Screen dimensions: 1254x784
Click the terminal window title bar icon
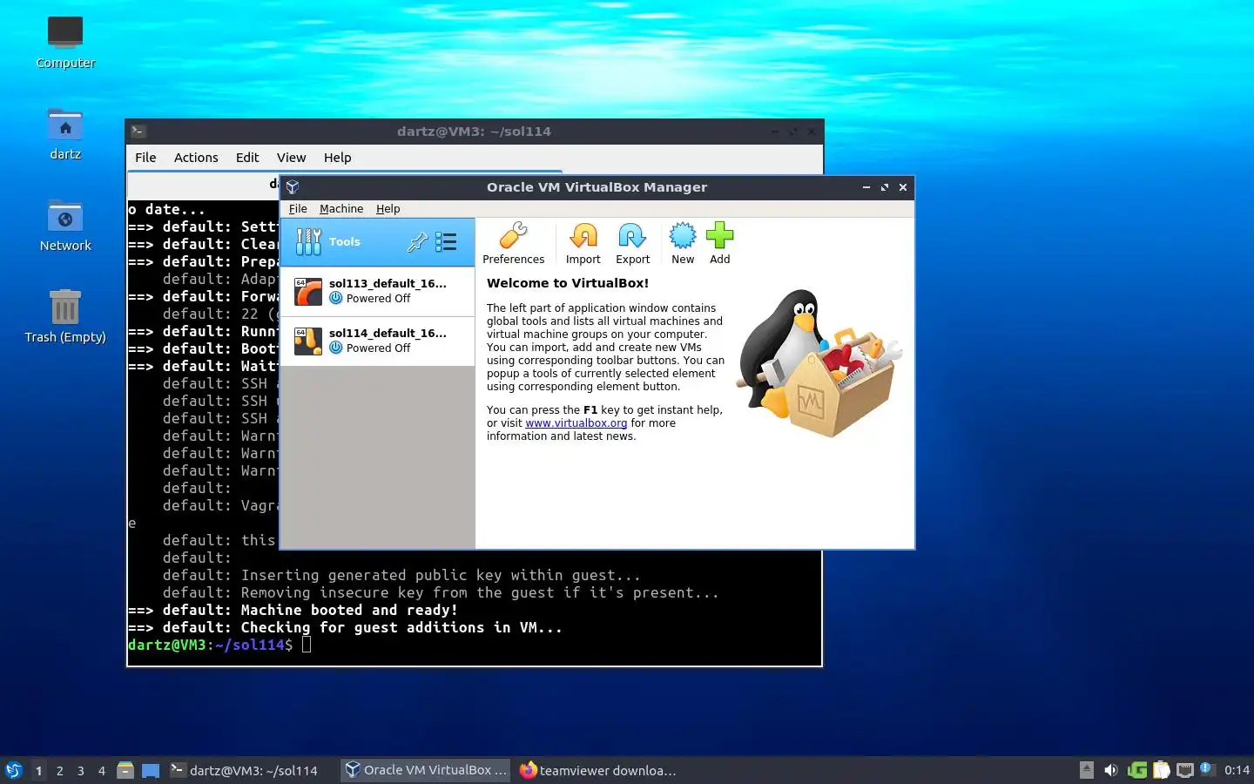[x=138, y=132]
